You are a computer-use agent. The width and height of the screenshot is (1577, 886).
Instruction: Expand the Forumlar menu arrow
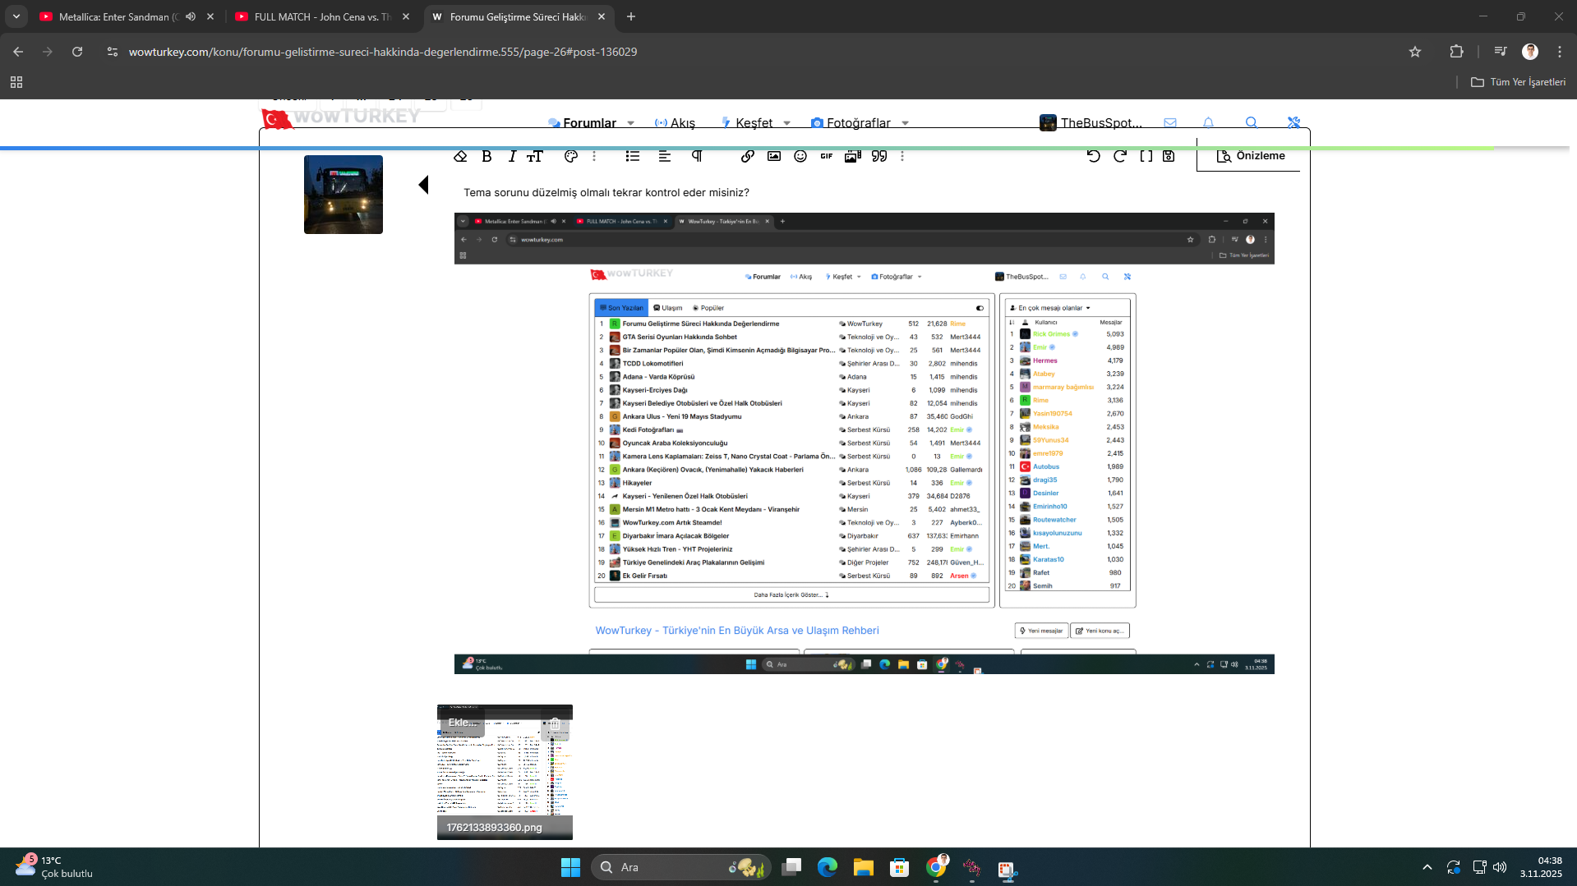[x=630, y=123]
